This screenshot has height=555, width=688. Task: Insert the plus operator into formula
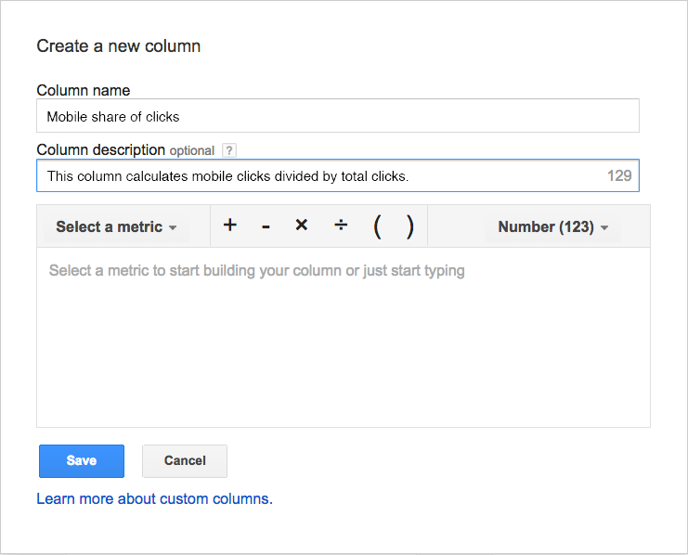pyautogui.click(x=230, y=226)
